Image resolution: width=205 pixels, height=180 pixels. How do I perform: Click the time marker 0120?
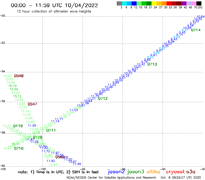(x=37, y=137)
